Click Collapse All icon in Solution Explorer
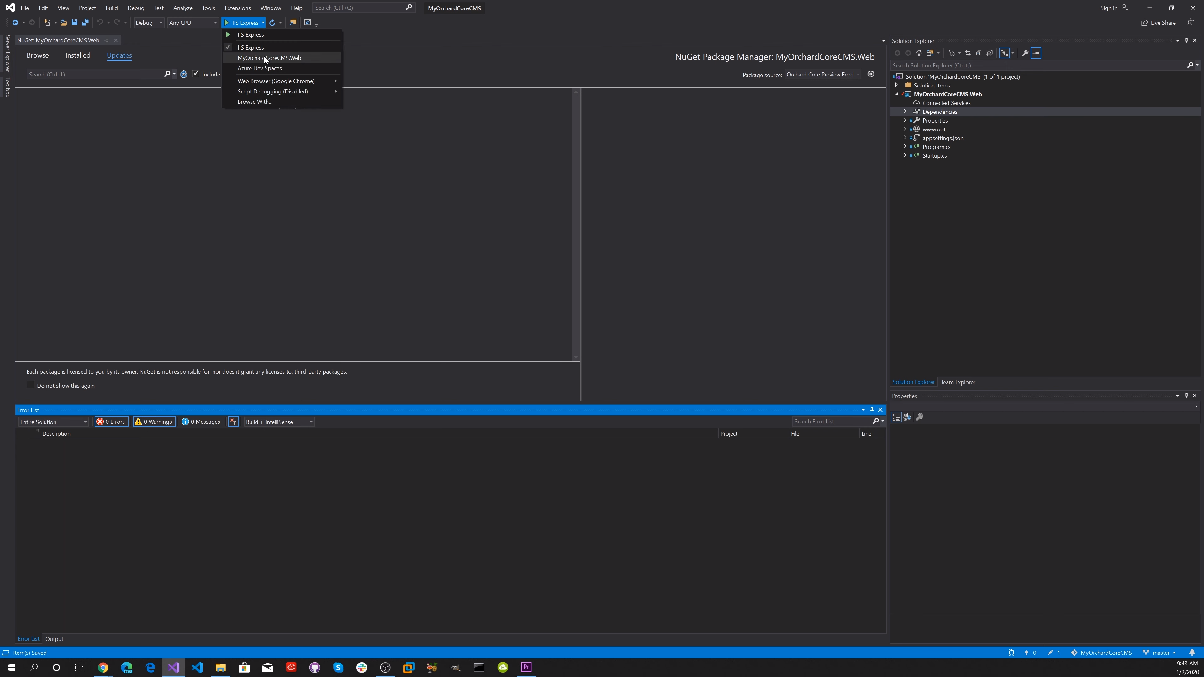Viewport: 1204px width, 677px height. 978,53
